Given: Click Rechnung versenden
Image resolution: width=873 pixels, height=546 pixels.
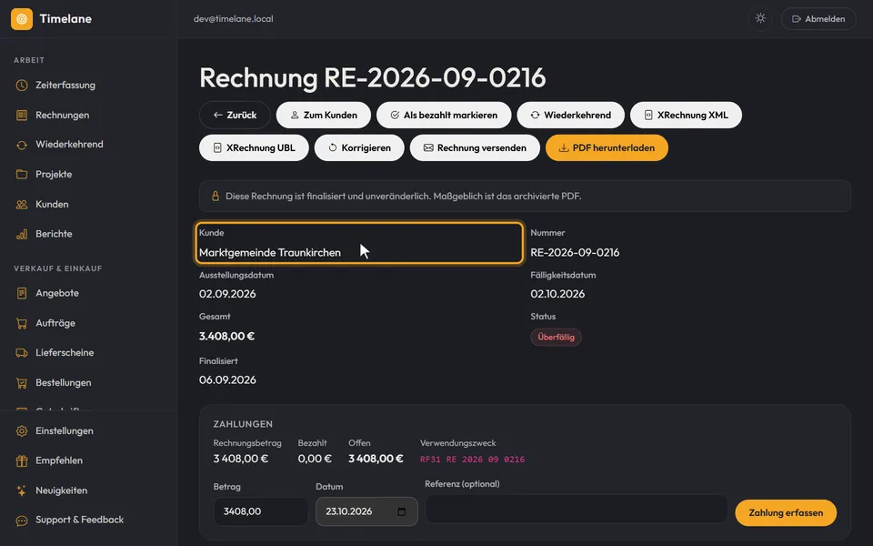Looking at the screenshot, I should (475, 147).
